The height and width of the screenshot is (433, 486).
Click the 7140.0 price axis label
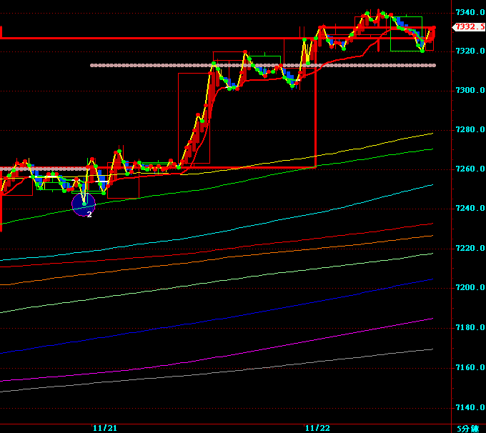click(x=469, y=407)
